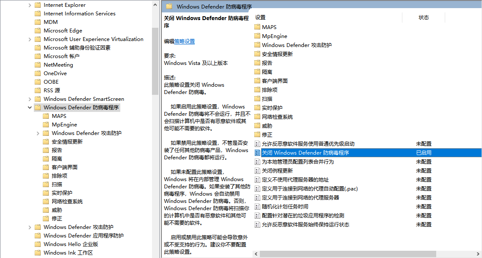Select 安全情报更新 in the left tree
Screen dimensions: 482x258
pos(67,142)
